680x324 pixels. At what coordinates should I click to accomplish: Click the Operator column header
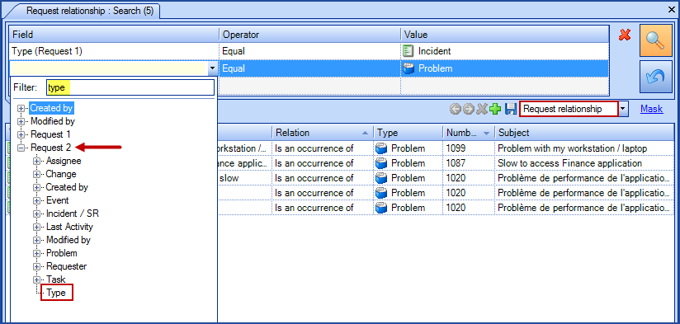point(309,35)
